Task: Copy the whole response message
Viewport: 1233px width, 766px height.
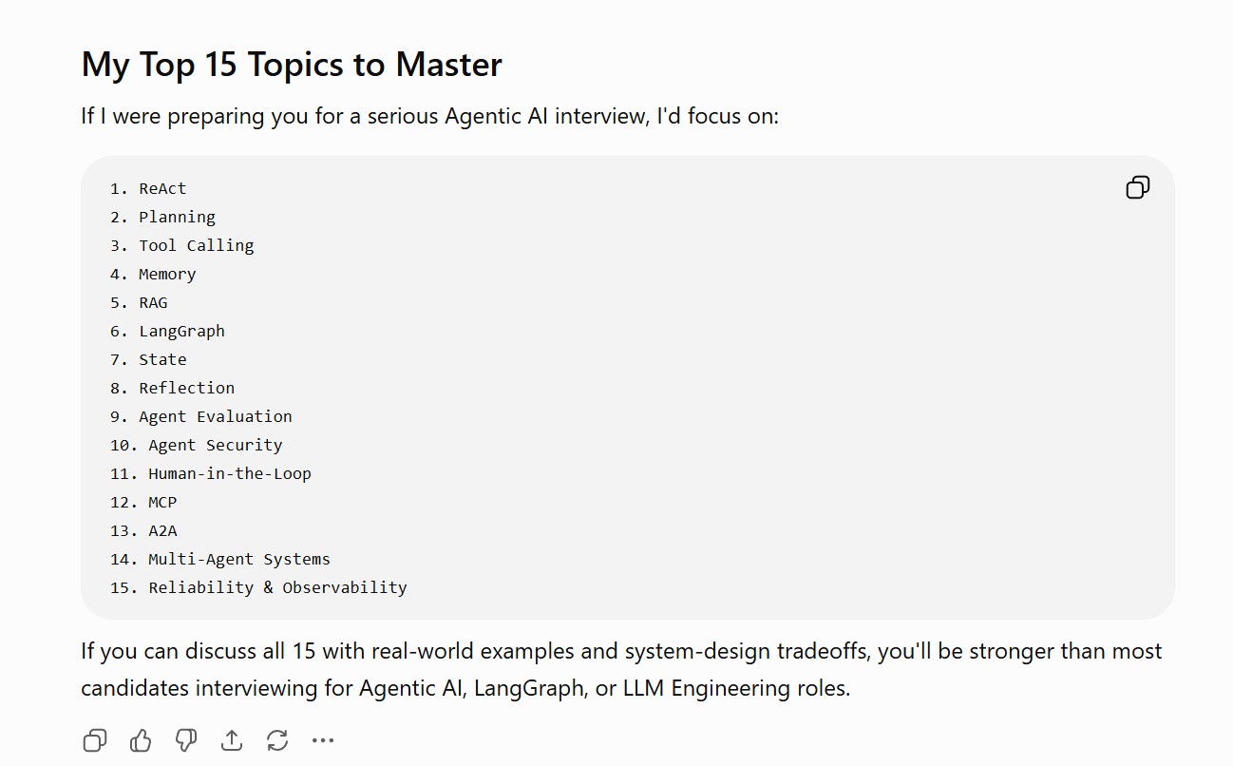Action: coord(95,740)
